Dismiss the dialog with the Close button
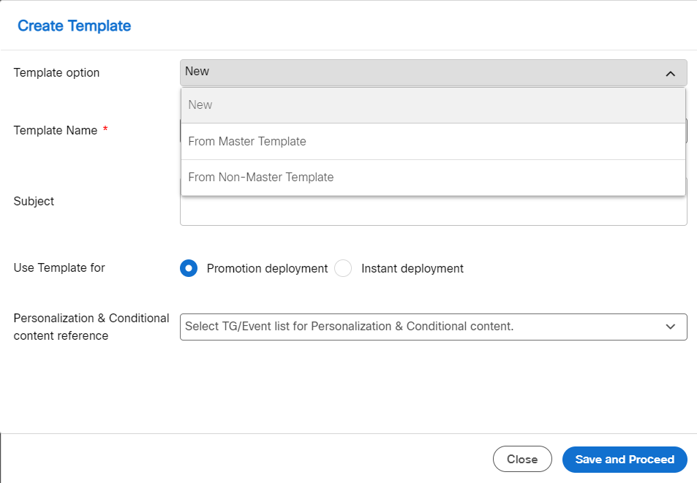The height and width of the screenshot is (483, 697). tap(522, 459)
